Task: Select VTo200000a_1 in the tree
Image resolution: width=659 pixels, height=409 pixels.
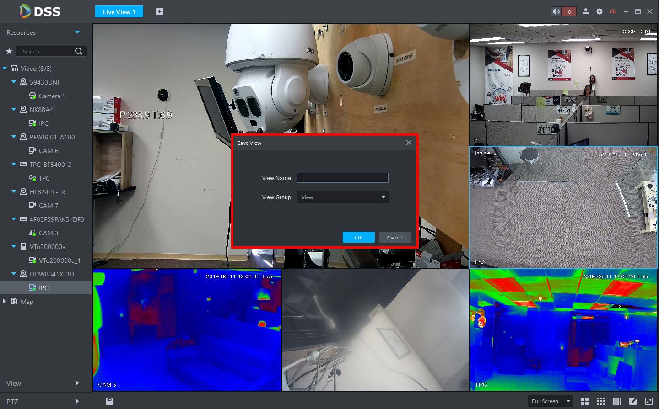Action: coord(59,260)
